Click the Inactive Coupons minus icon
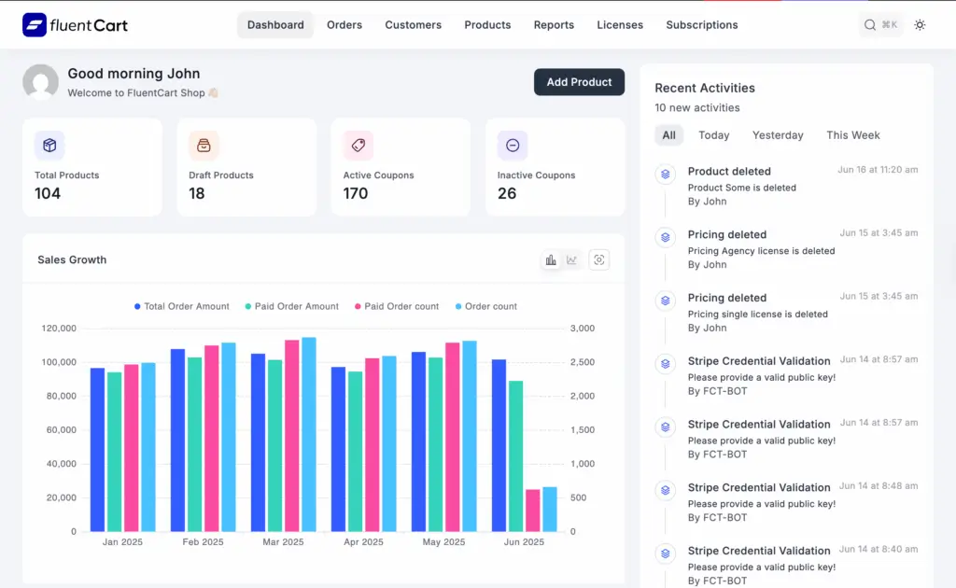Screen dimensions: 956x588 pos(512,146)
